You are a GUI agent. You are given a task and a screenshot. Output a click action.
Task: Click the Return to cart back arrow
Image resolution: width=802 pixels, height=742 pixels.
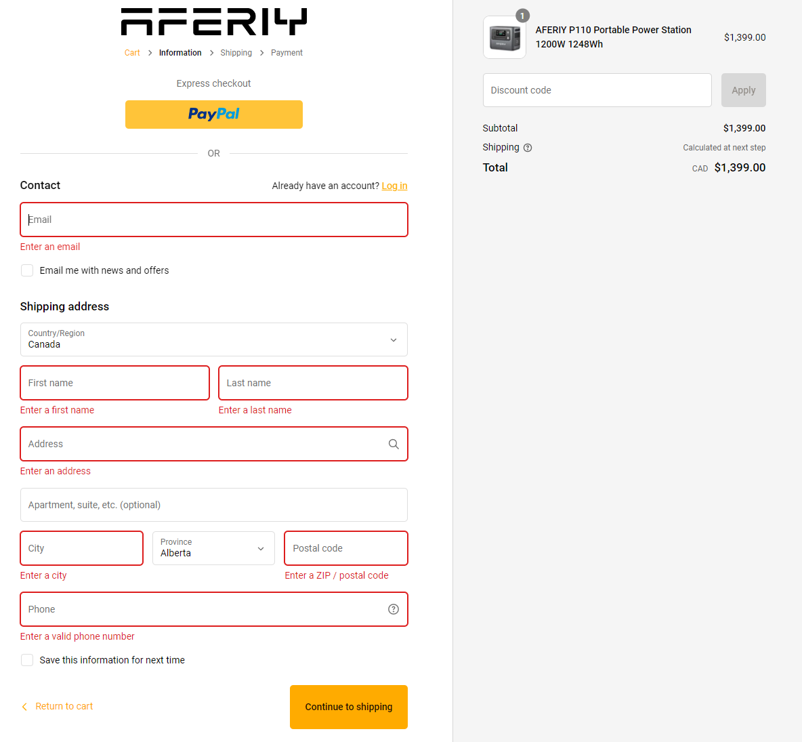click(x=24, y=707)
